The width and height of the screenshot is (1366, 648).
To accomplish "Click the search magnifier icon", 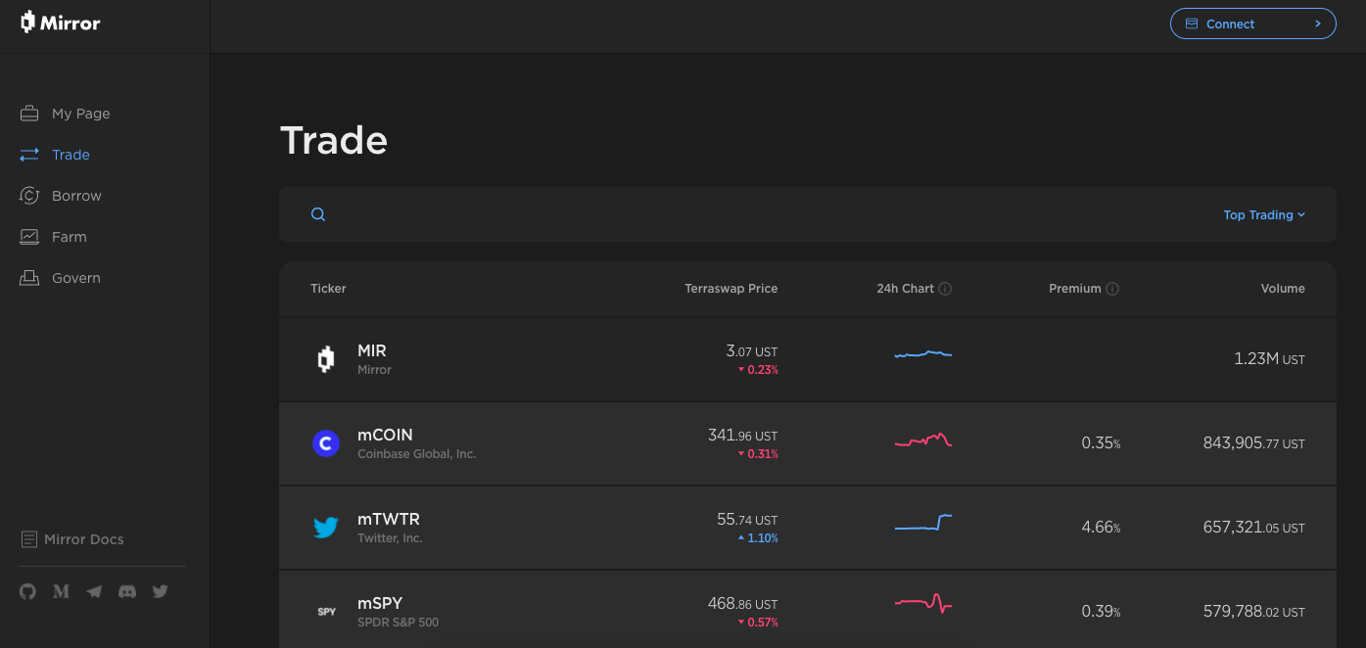I will point(318,214).
